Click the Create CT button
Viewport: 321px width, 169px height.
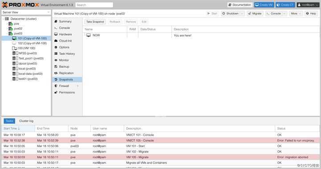coord(285,5)
